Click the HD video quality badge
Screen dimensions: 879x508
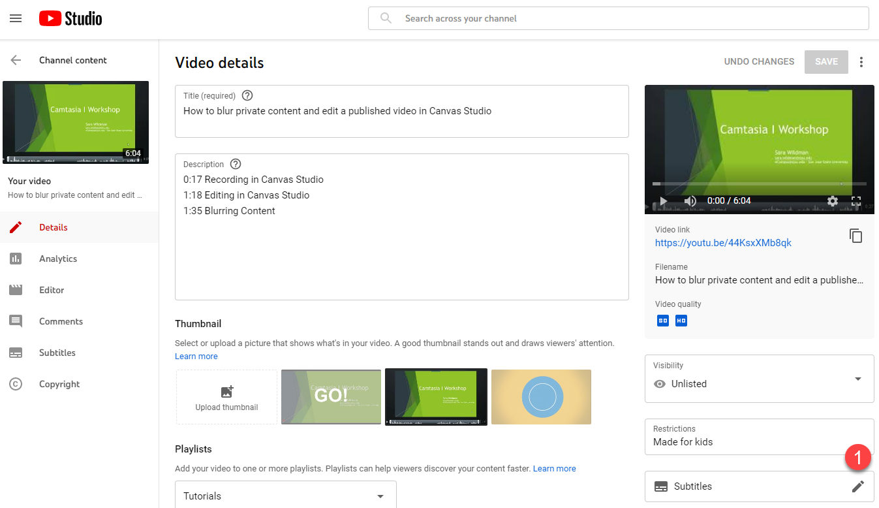[681, 321]
